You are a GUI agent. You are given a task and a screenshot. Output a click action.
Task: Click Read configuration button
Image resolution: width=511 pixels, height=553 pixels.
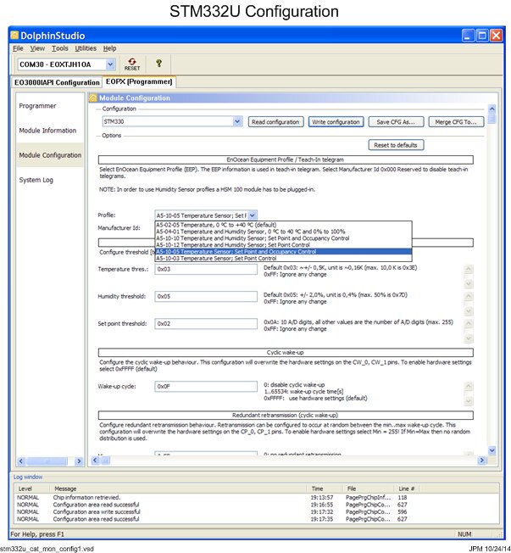pos(275,122)
